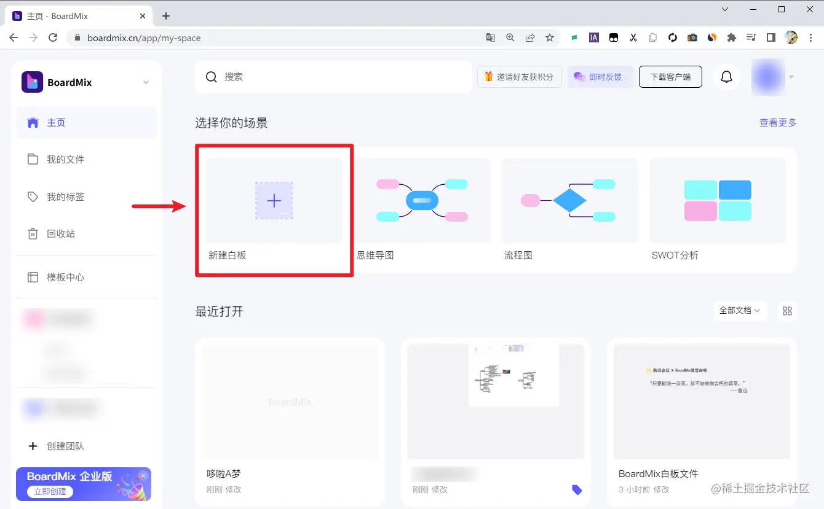
Task: Go back to the previous page
Action: tap(14, 37)
